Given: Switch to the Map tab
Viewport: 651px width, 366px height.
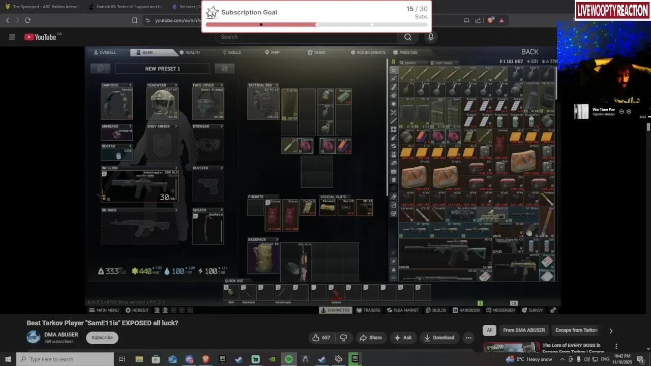Looking at the screenshot, I should click(x=272, y=52).
